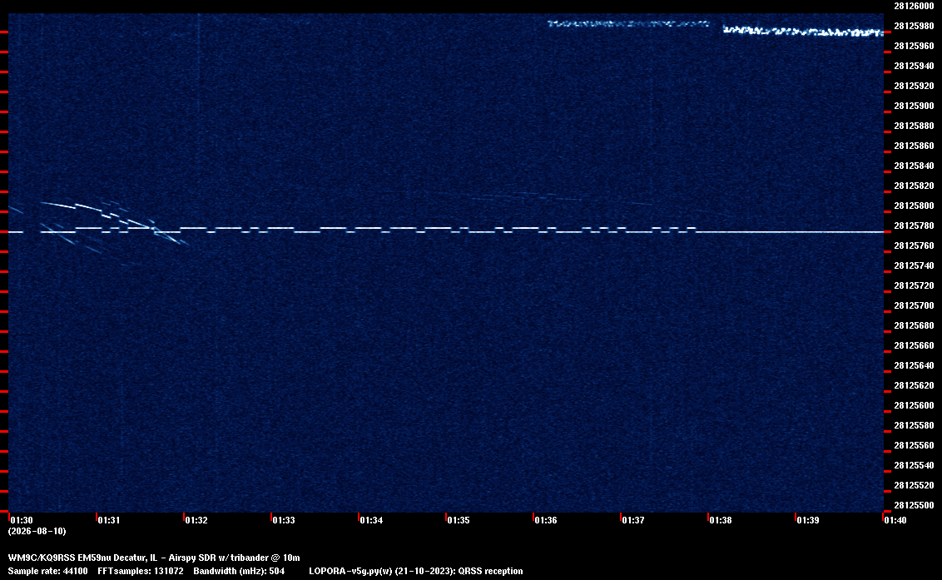Click the 01:32 time axis label
Screen dimensions: 942x580
[196, 520]
